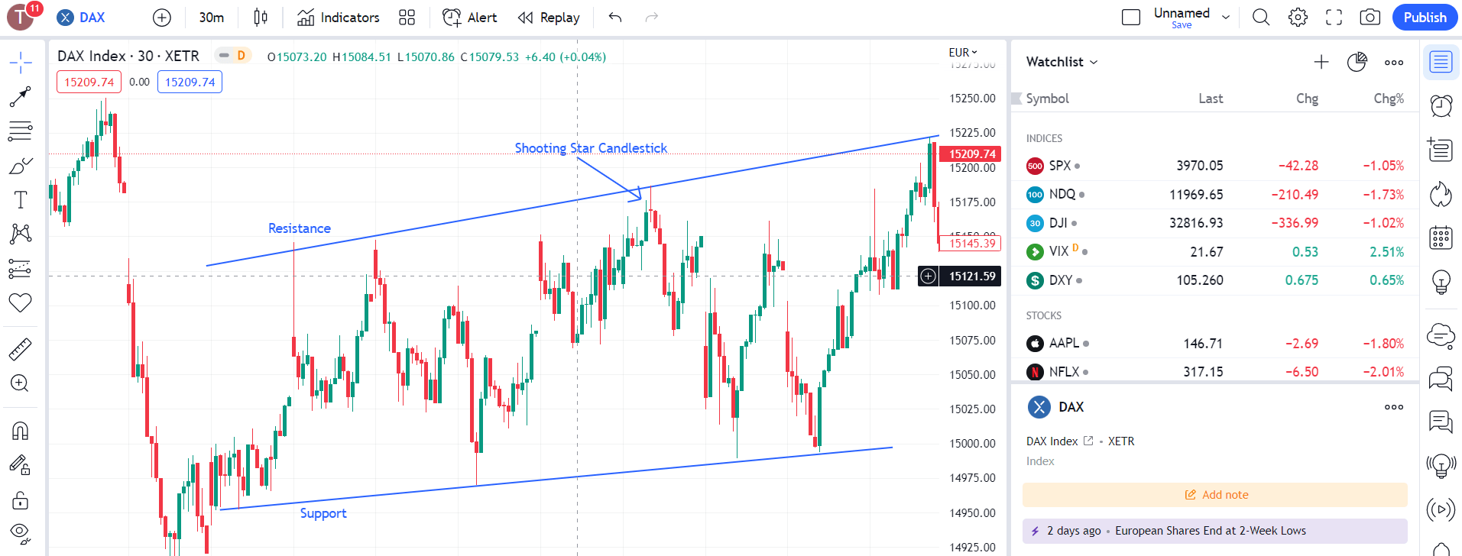Toggle stay in drawing mode
The height and width of the screenshot is (556, 1462).
[21, 465]
